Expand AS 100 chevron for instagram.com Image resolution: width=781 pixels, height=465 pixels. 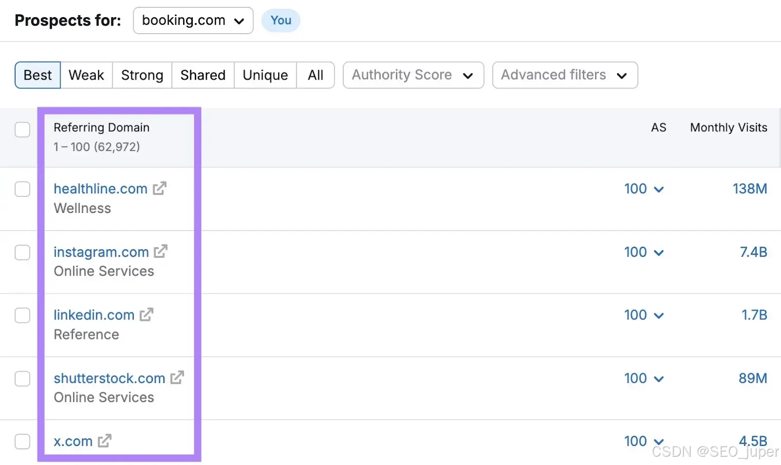pos(658,253)
